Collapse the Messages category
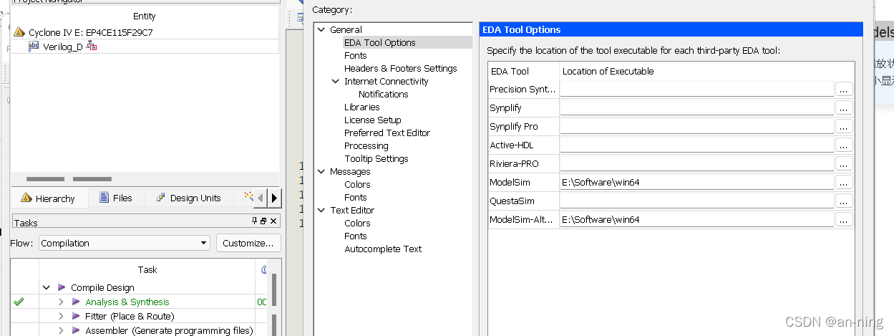 tap(321, 171)
